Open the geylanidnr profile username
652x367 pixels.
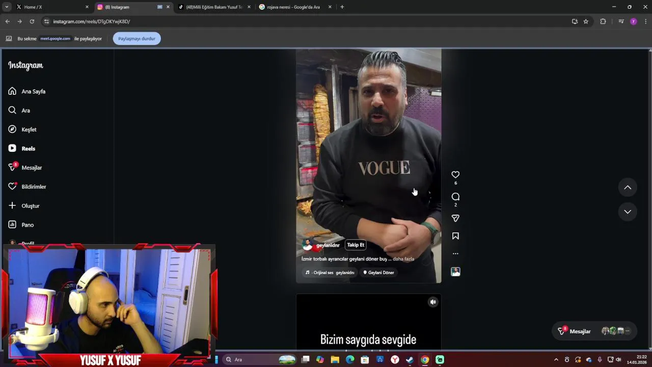(328, 245)
